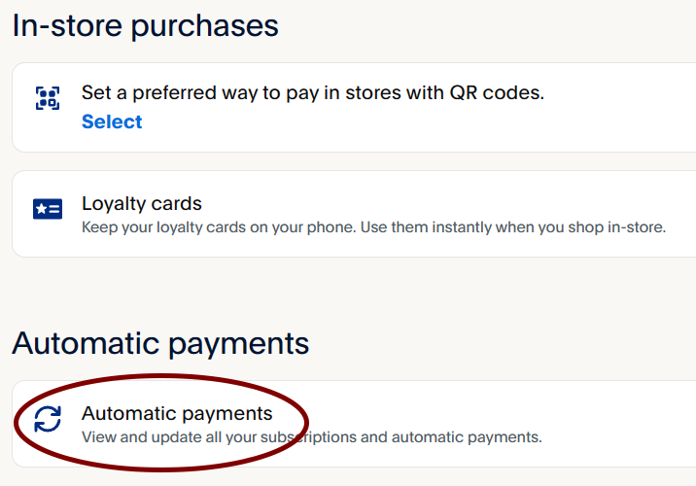
Task: Click empty space right of the Select link
Action: click(389, 122)
